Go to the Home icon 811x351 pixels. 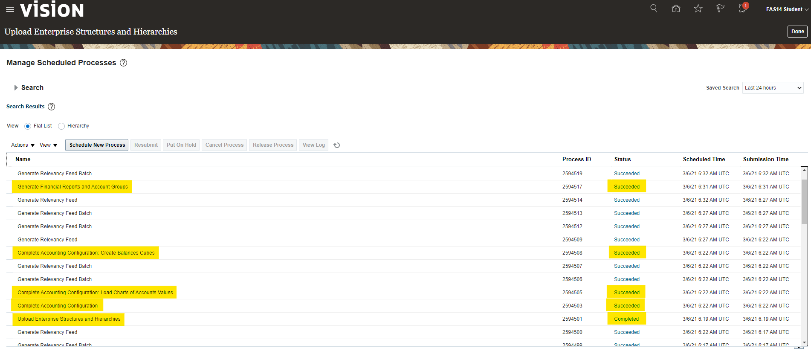tap(676, 9)
